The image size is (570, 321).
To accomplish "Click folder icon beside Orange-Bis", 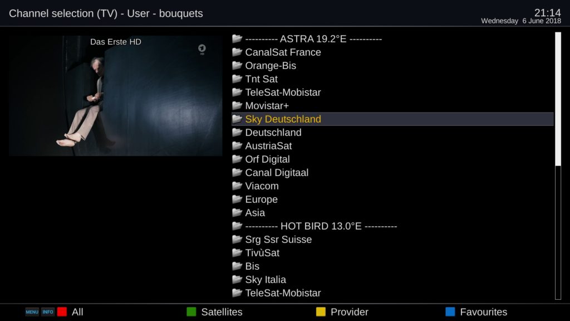I will click(237, 65).
